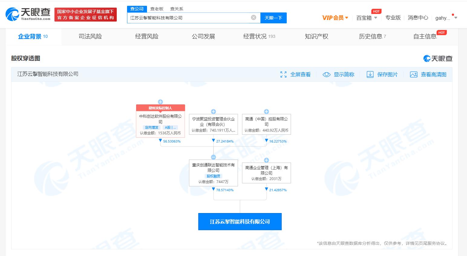Select the 经营状况 tab
This screenshot has width=467, height=256.
[x=259, y=37]
